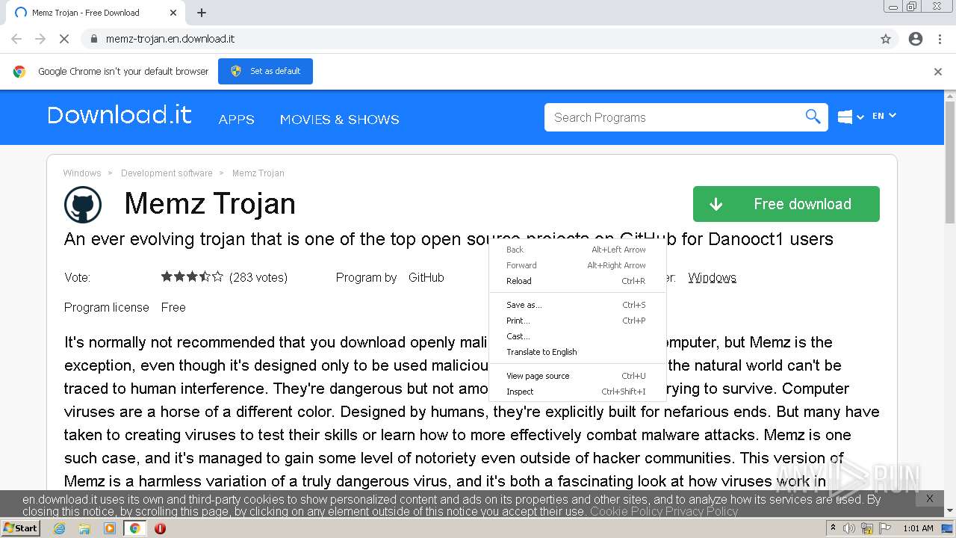
Task: Open File Explorer from taskbar
Action: click(x=84, y=528)
